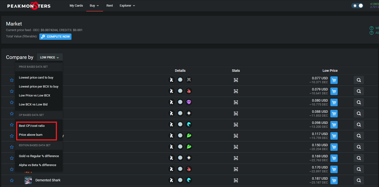Click the earth leaf icon on 0.150 USD row
The width and height of the screenshot is (379, 187).
[x=189, y=147]
